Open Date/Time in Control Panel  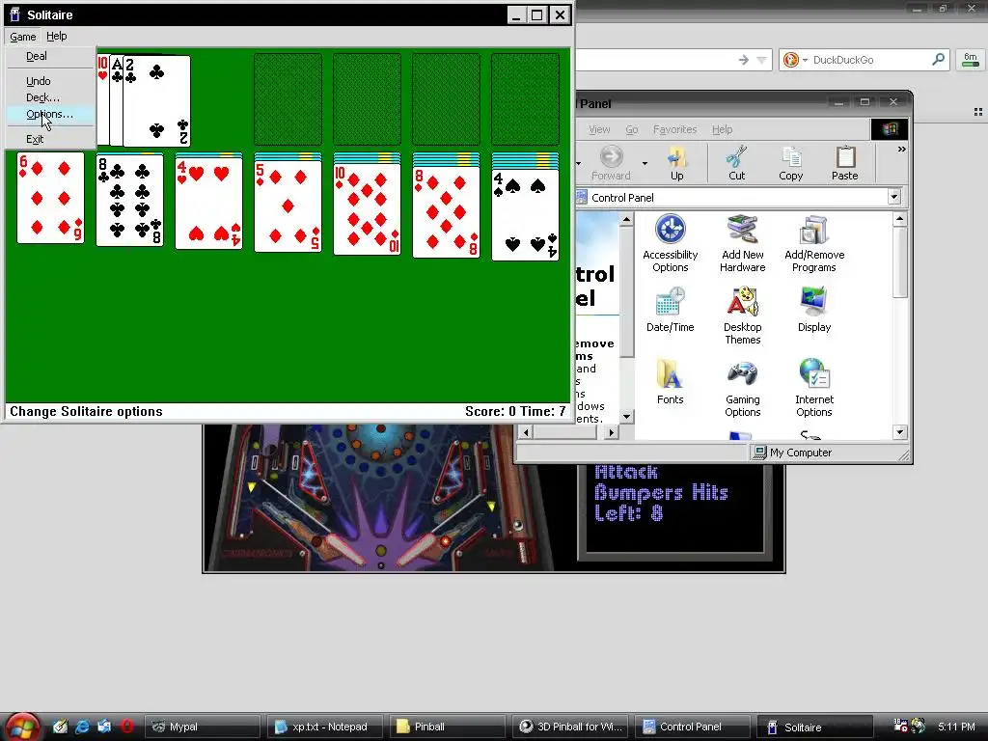(x=670, y=310)
